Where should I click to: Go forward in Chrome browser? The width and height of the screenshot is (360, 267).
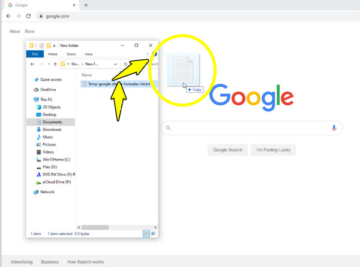point(19,16)
